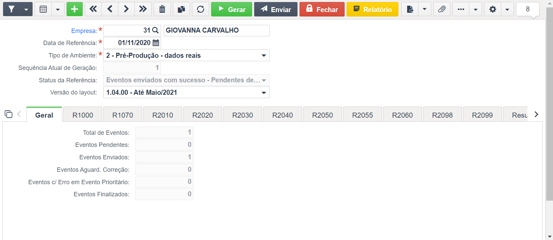Click the vertical scrollbar on the right
553x240 pixels.
point(549,104)
